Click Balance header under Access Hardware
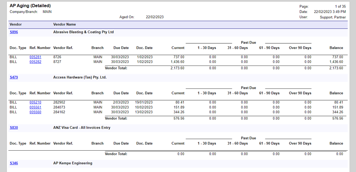 coord(336,93)
